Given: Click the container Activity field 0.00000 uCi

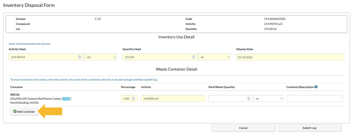Looking at the screenshot, I should coord(173,98).
